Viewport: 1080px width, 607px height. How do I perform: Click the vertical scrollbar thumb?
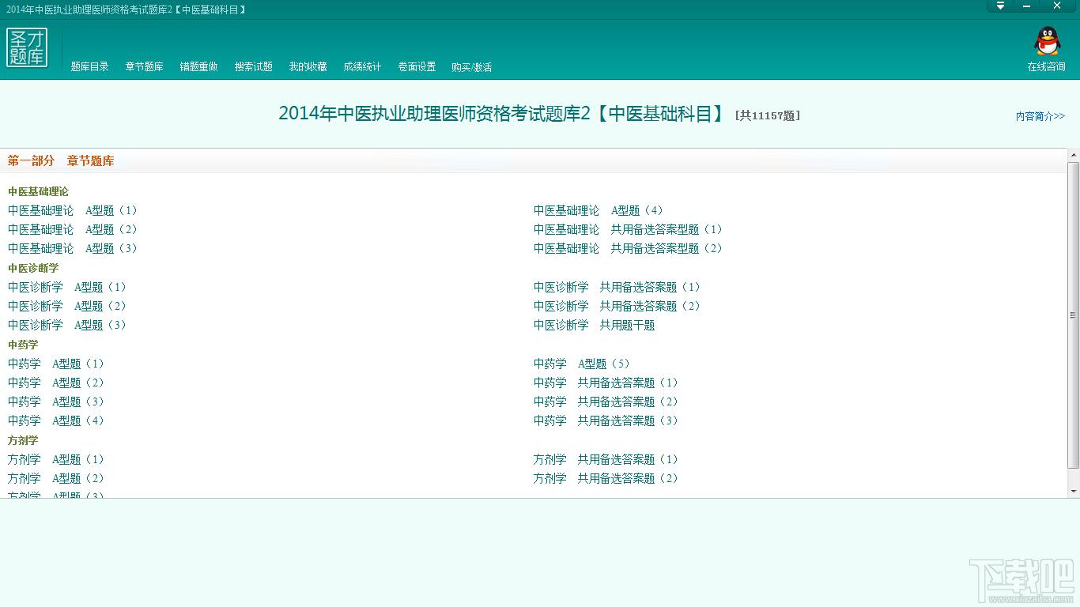(1073, 315)
